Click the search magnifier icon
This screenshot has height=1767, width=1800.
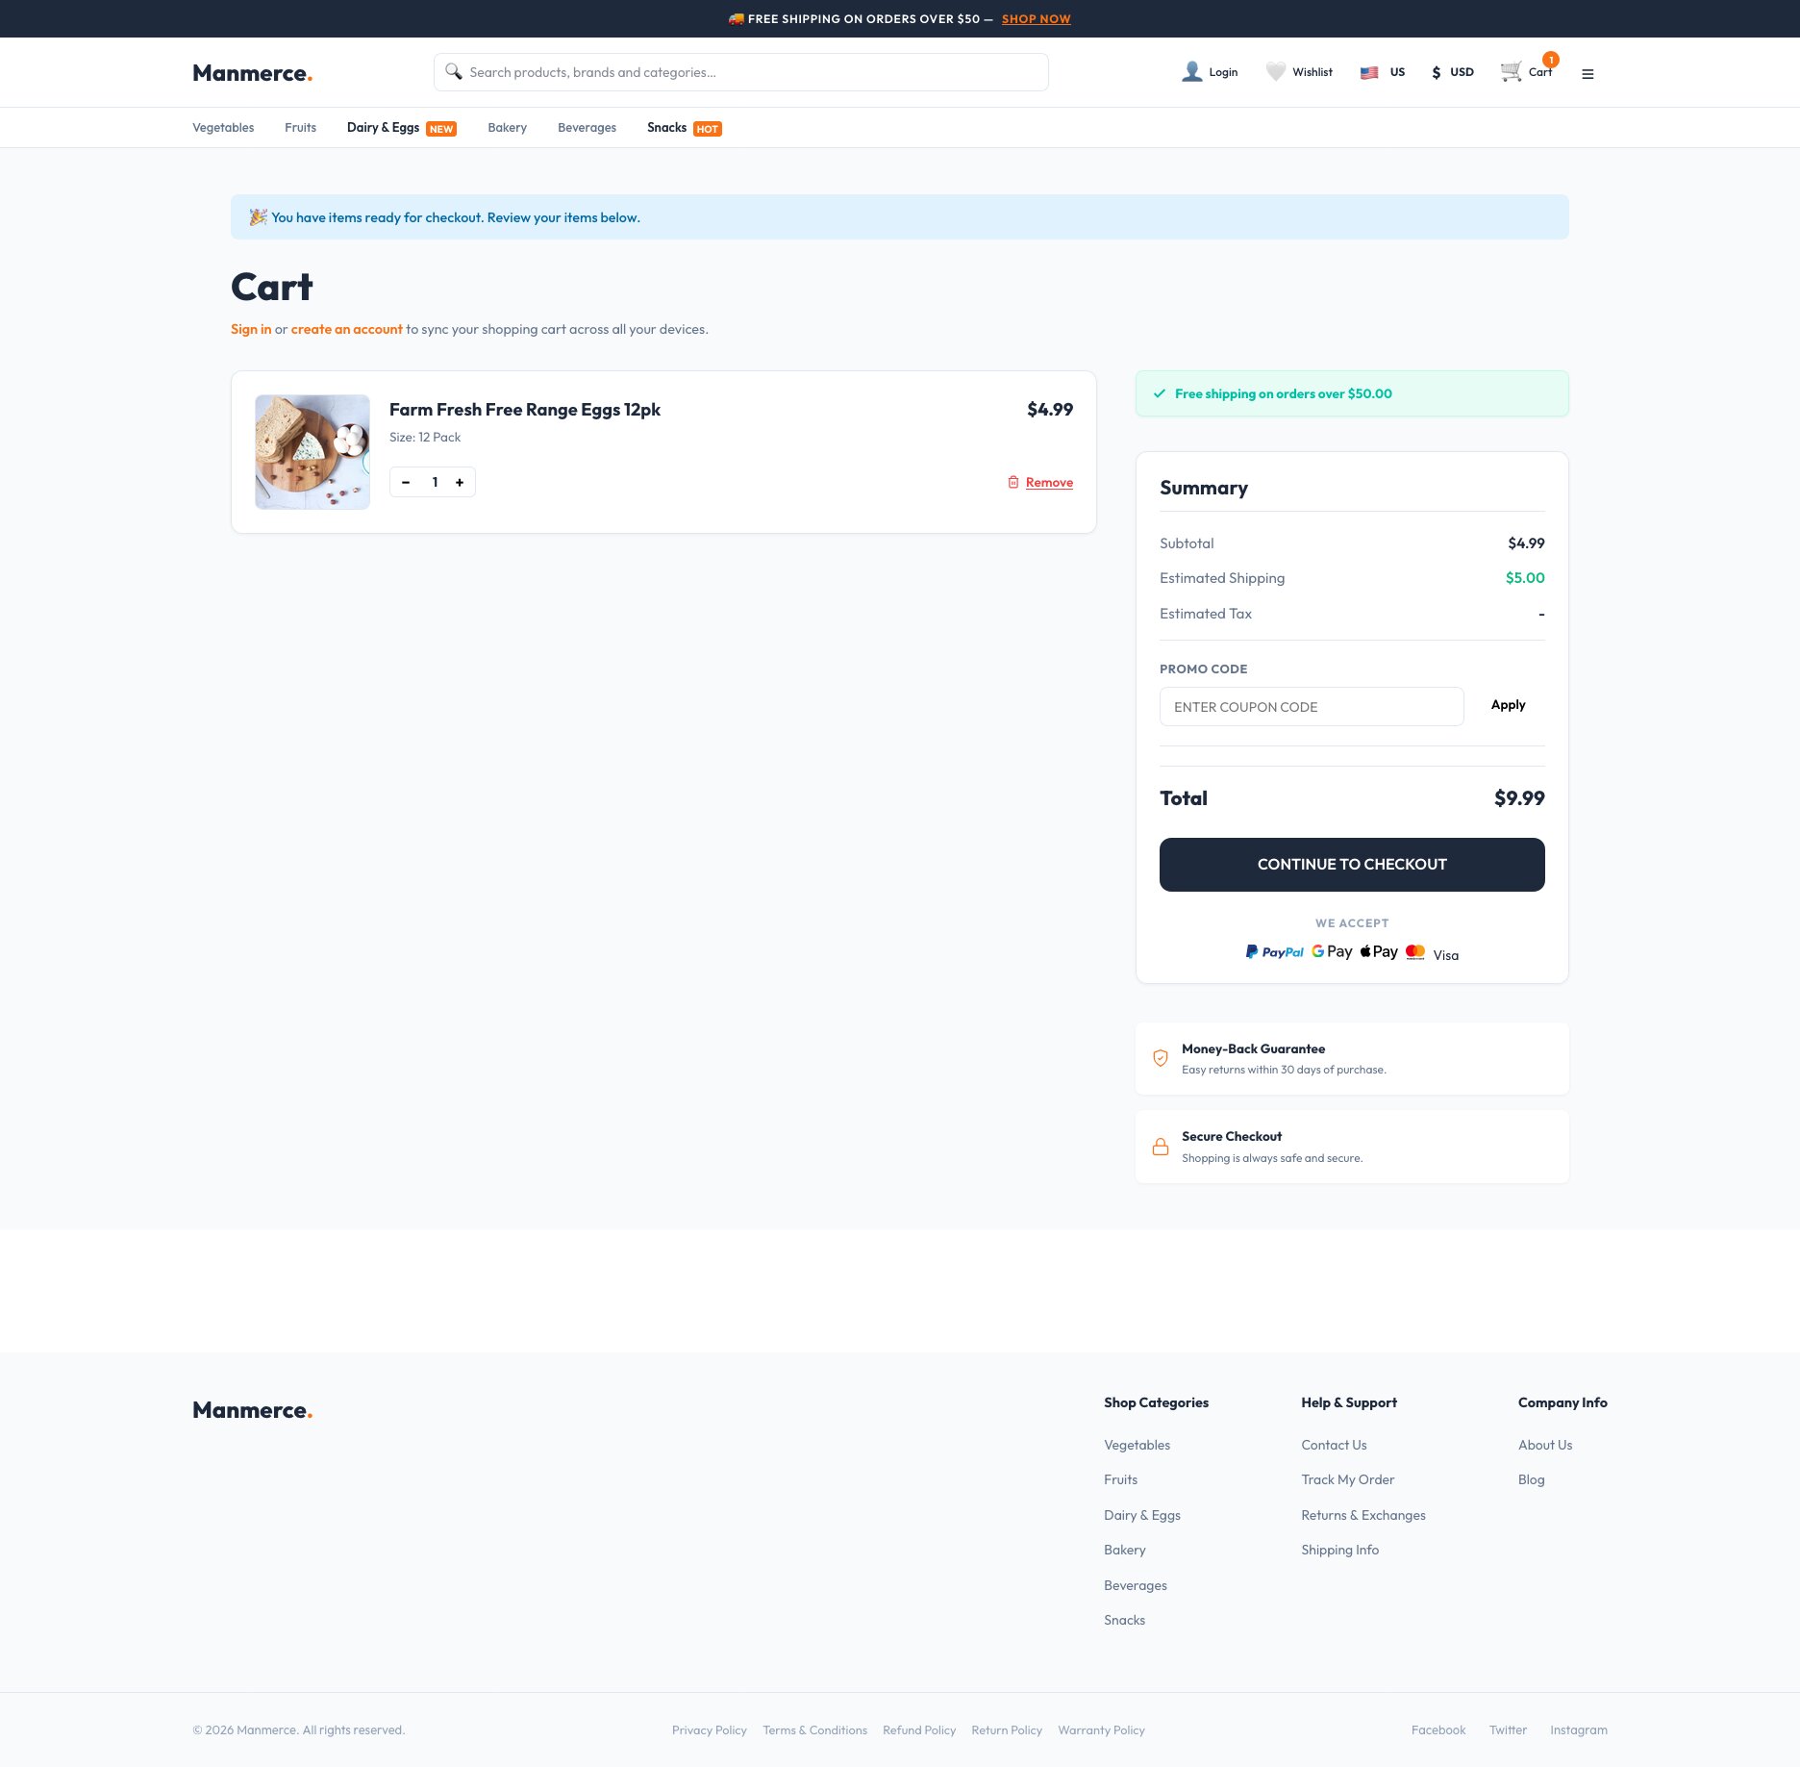(454, 72)
